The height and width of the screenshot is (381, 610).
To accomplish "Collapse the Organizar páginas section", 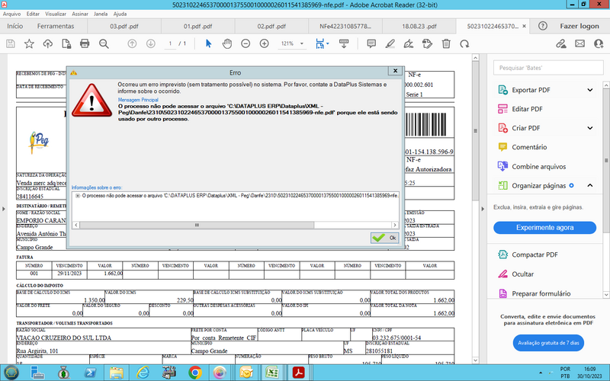I will [589, 185].
